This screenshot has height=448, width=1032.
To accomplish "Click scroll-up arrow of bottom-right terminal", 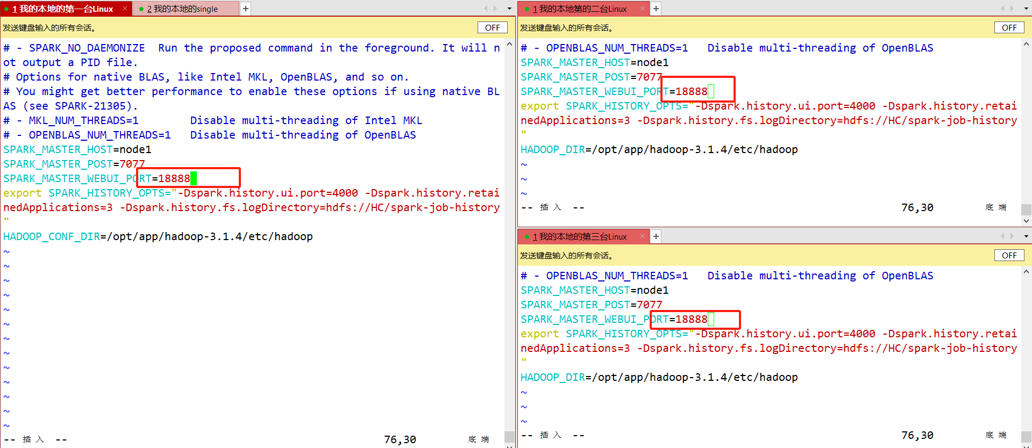I will tap(1027, 272).
